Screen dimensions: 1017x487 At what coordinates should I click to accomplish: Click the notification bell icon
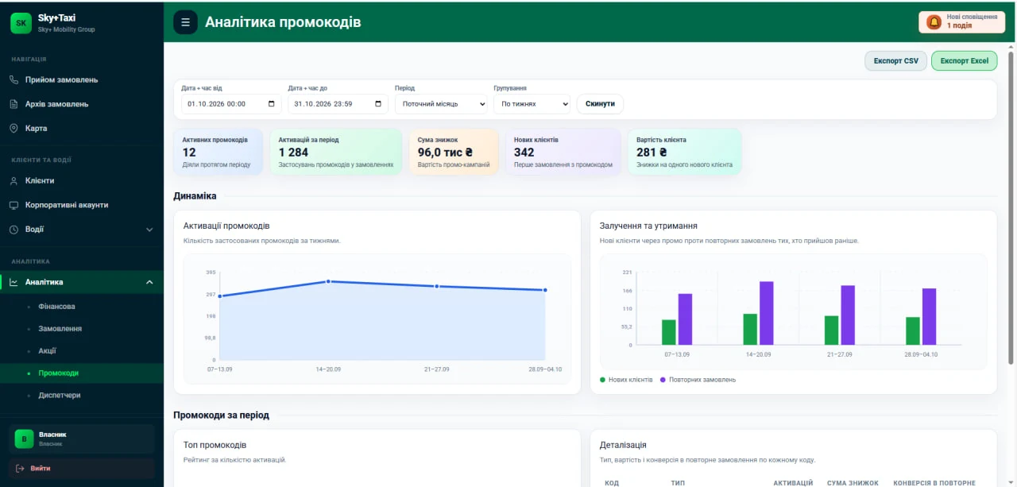(934, 22)
